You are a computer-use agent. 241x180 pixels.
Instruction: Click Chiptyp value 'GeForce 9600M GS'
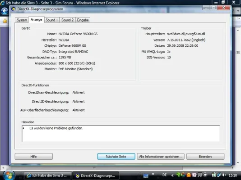(x=72, y=45)
